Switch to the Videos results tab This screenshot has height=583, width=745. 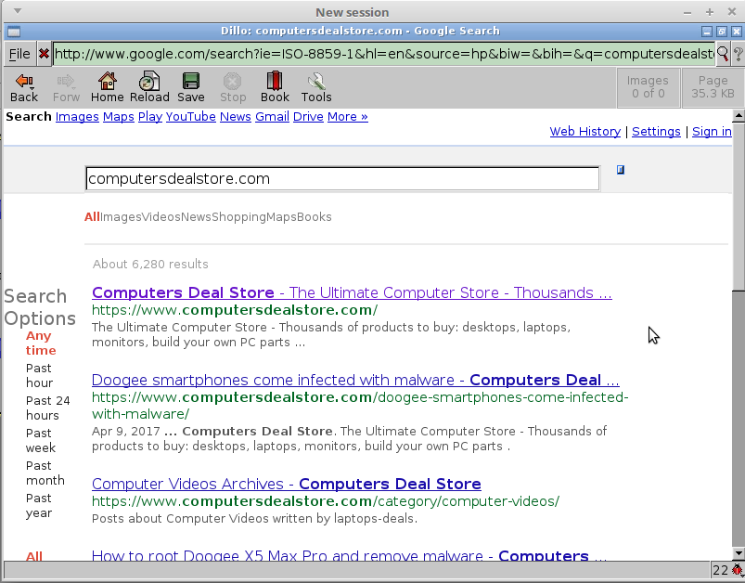coord(161,217)
